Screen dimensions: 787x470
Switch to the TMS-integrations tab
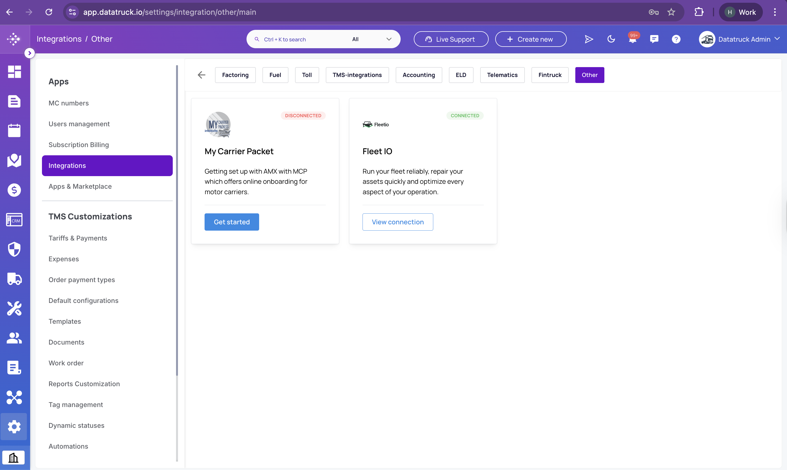[357, 75]
